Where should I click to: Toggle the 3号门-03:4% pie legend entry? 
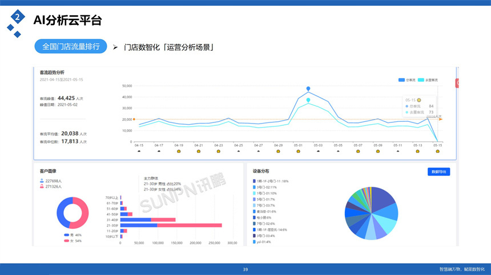click(264, 236)
